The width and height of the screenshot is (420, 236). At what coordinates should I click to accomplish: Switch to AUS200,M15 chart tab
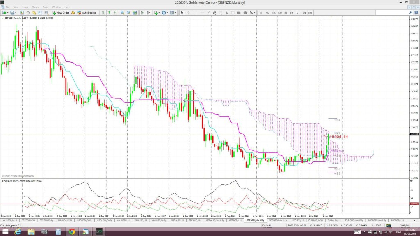tap(10, 220)
